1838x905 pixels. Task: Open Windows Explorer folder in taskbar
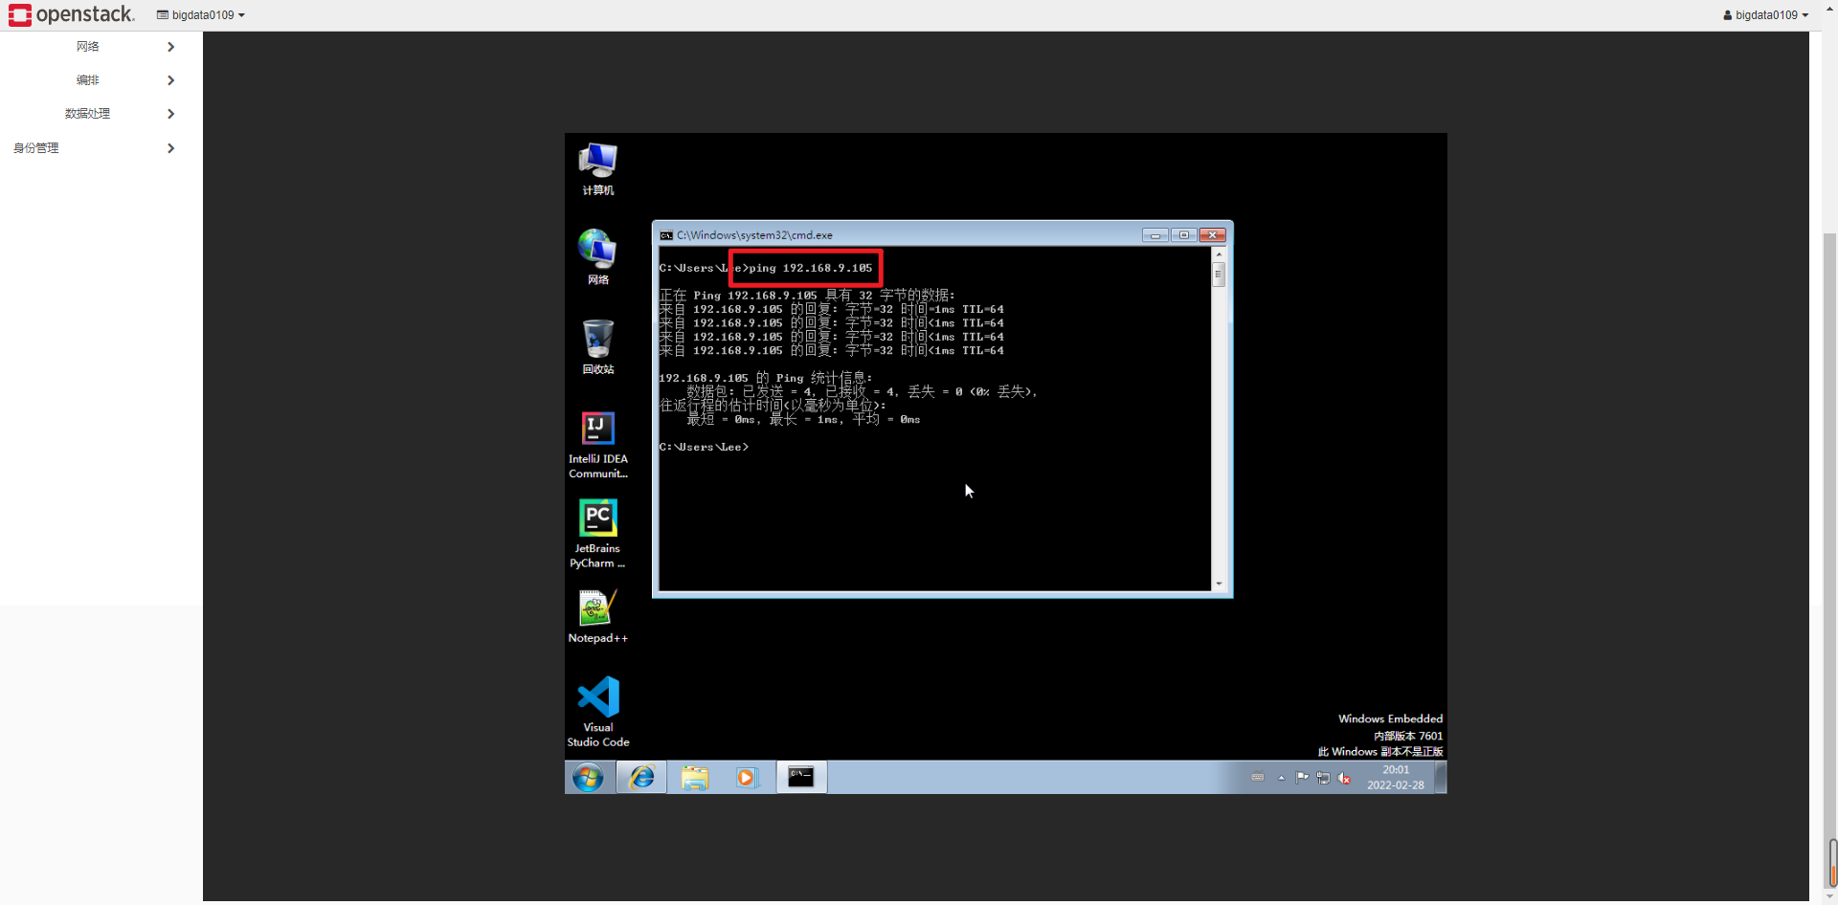[x=695, y=778]
